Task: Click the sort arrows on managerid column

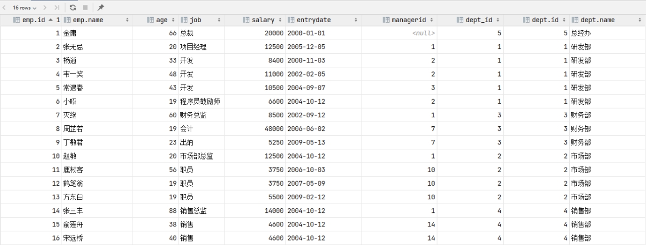Action: pyautogui.click(x=432, y=20)
